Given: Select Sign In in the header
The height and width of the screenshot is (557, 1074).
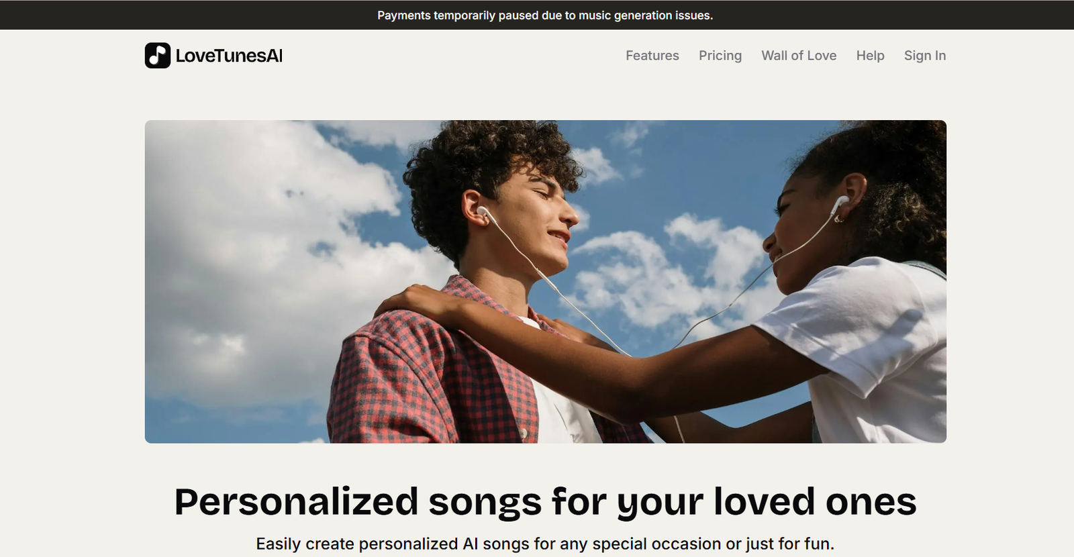Looking at the screenshot, I should click(925, 56).
